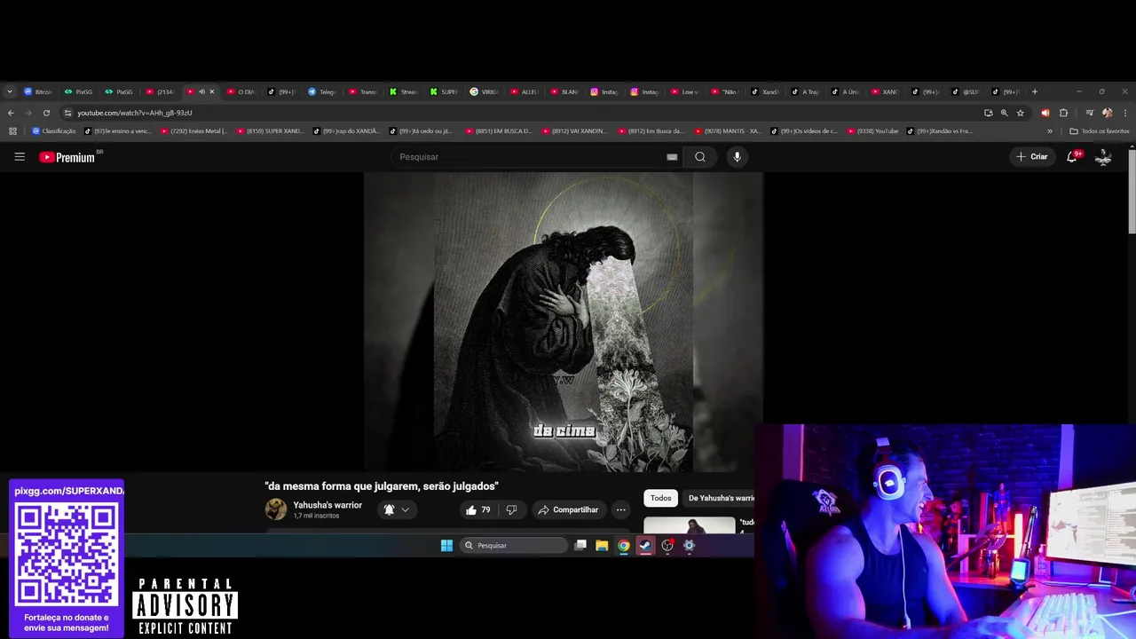Start voice search with microphone icon
Viewport: 1136px width, 639px height.
point(737,157)
